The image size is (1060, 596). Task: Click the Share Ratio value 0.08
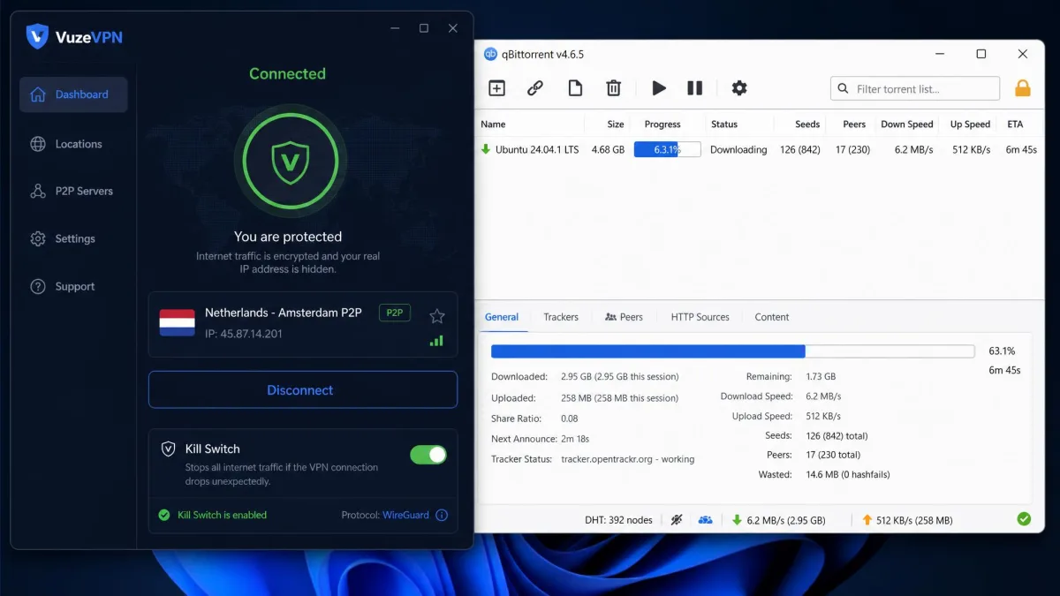[569, 419]
